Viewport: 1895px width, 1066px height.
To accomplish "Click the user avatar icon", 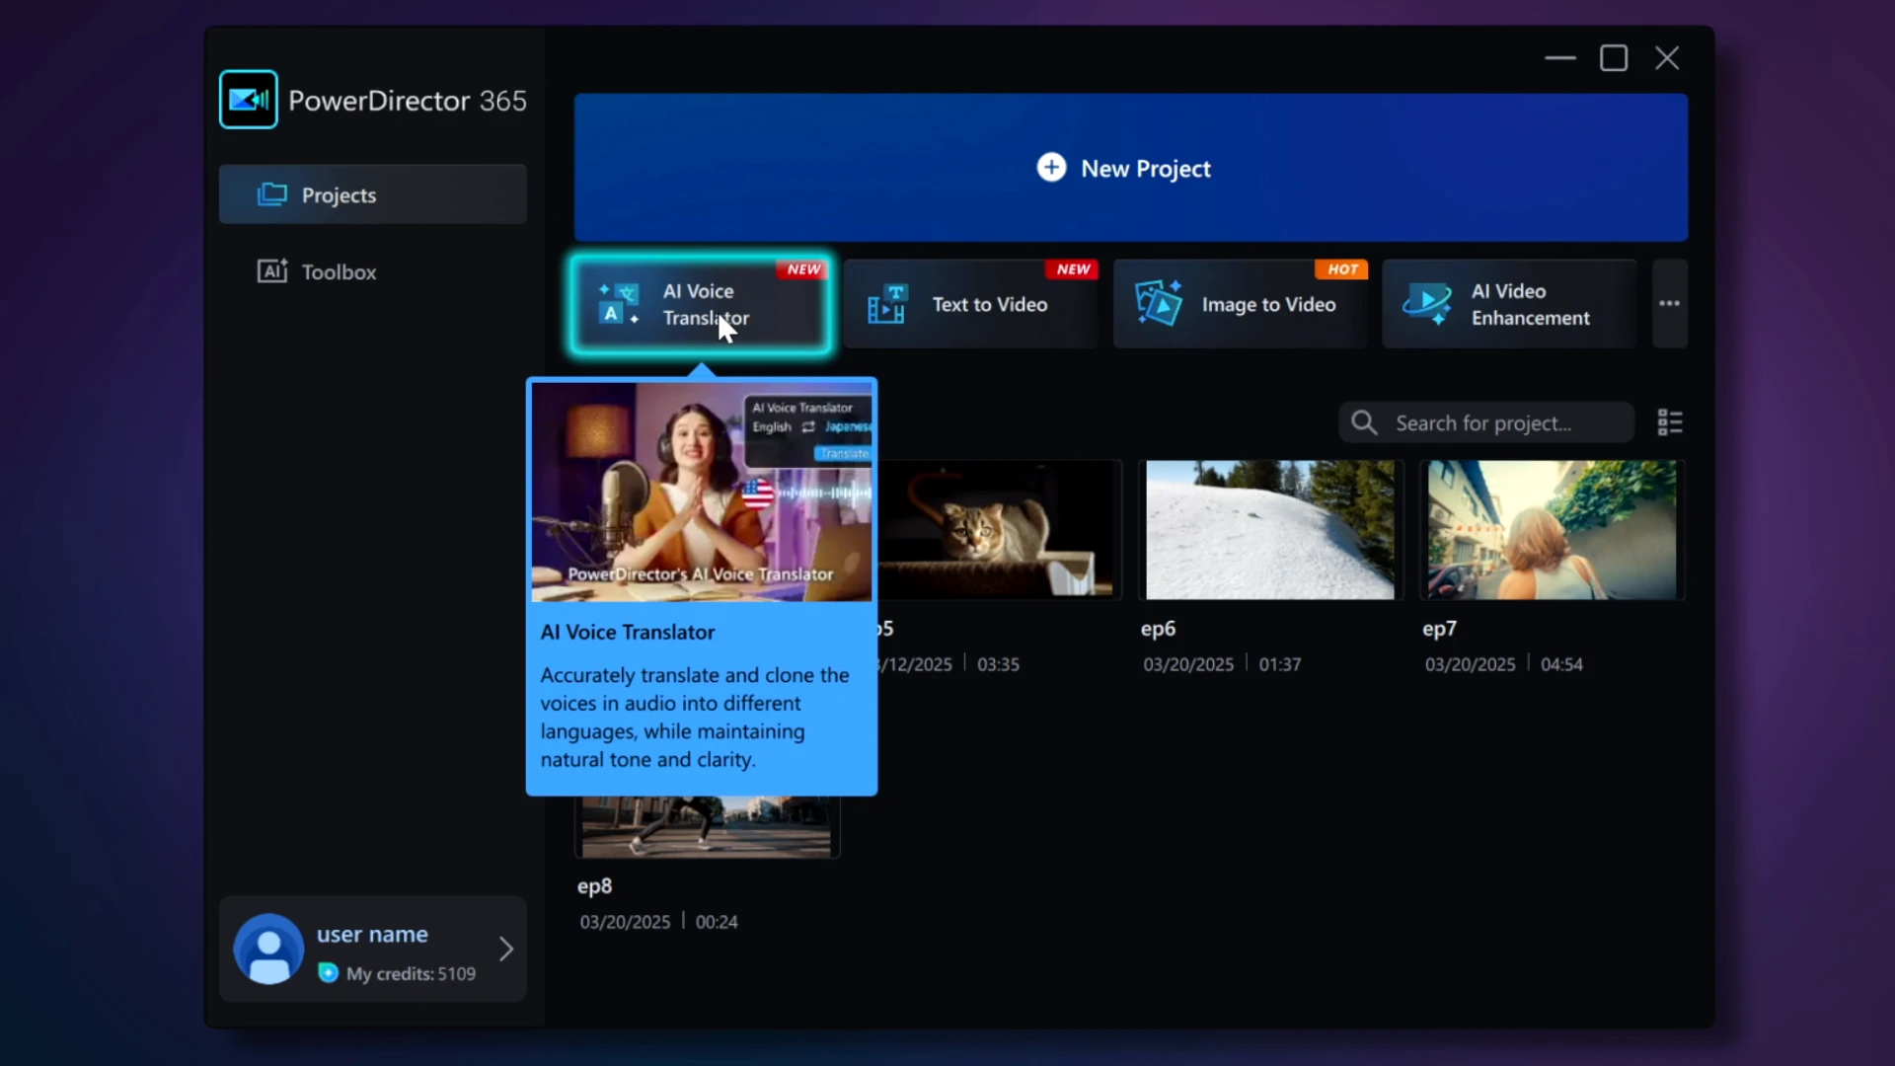I will tap(268, 949).
